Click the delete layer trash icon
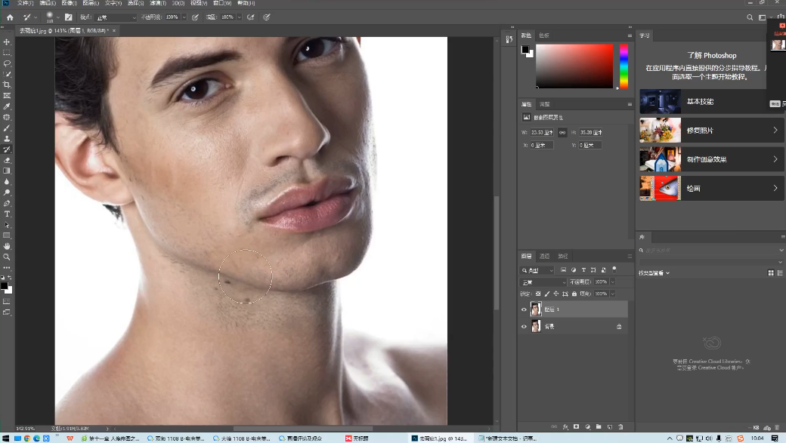 [x=620, y=427]
